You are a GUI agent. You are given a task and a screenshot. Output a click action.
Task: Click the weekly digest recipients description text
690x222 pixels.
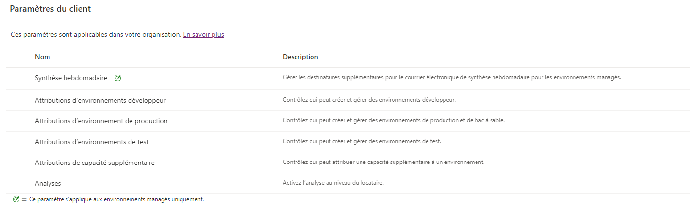tap(452, 77)
